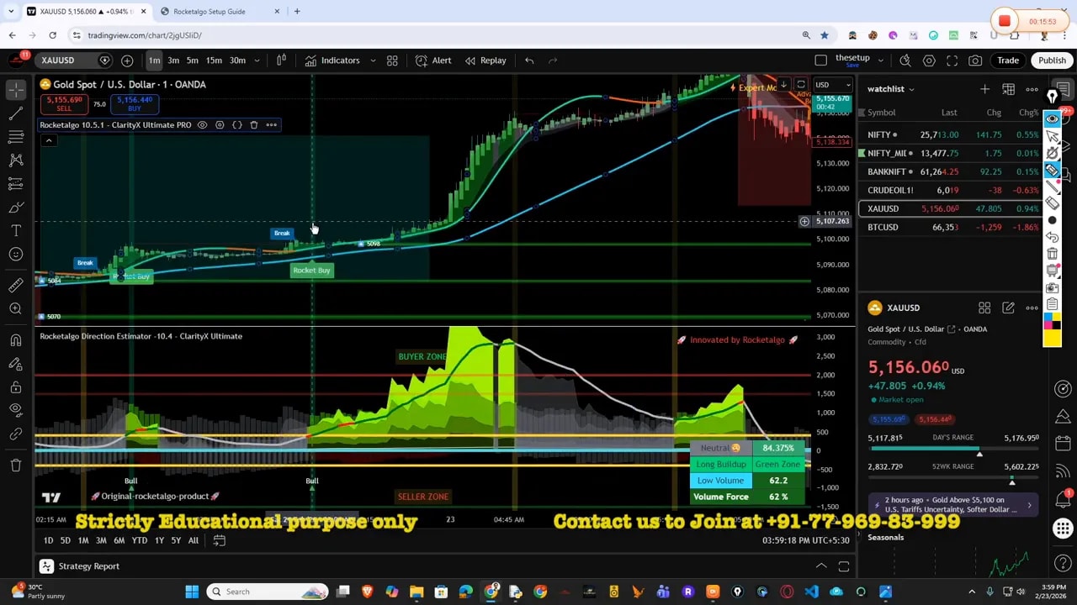The height and width of the screenshot is (605, 1077).
Task: Open quick search with the magnifier icon
Action: coord(907,60)
